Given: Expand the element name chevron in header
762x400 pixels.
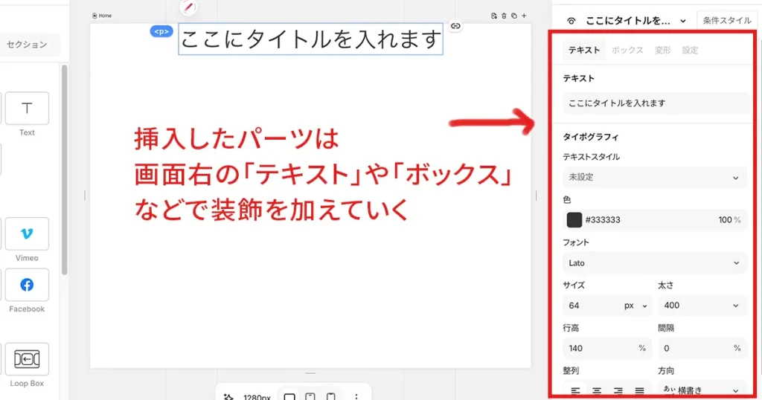Looking at the screenshot, I should [683, 21].
